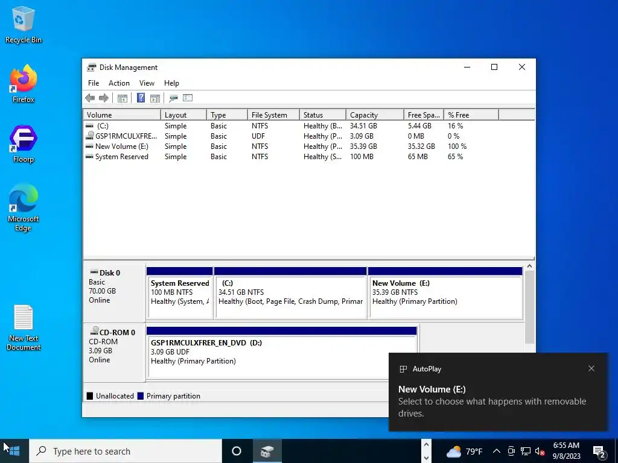
Task: Select the GSP1RMCULXFRE disc icon in list
Action: point(89,136)
